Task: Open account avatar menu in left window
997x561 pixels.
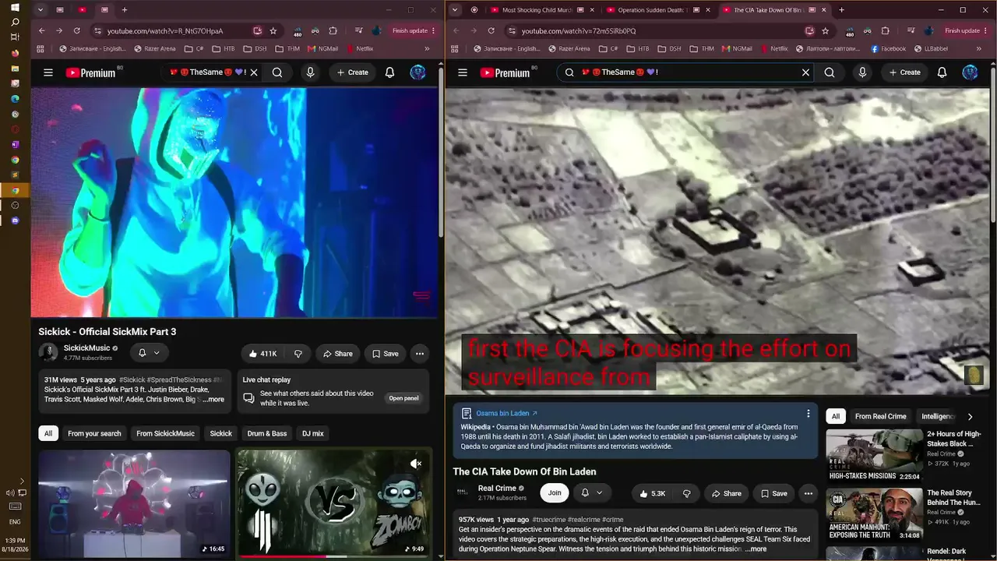Action: pyautogui.click(x=418, y=72)
